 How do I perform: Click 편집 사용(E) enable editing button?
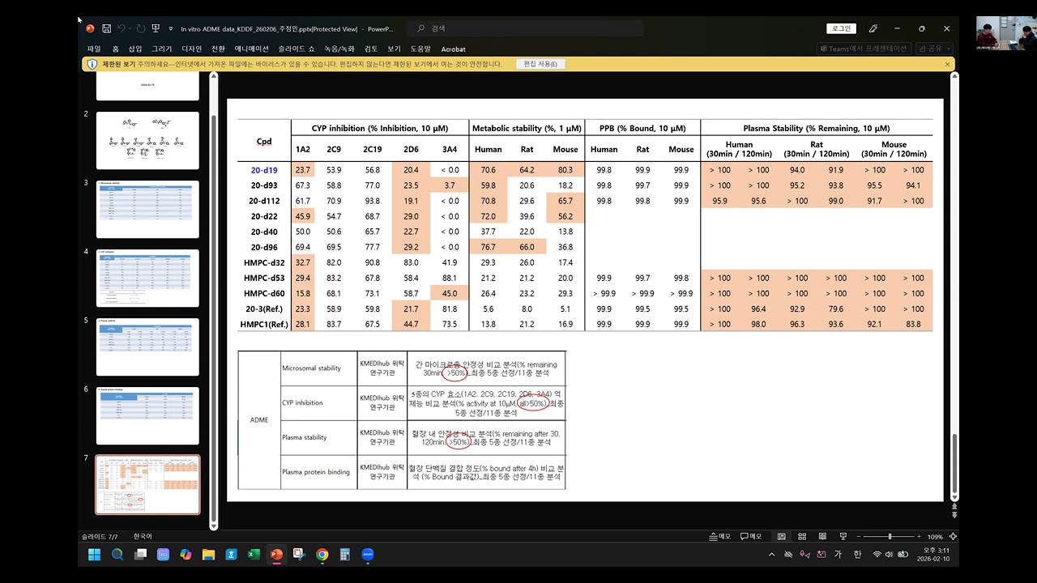click(540, 64)
